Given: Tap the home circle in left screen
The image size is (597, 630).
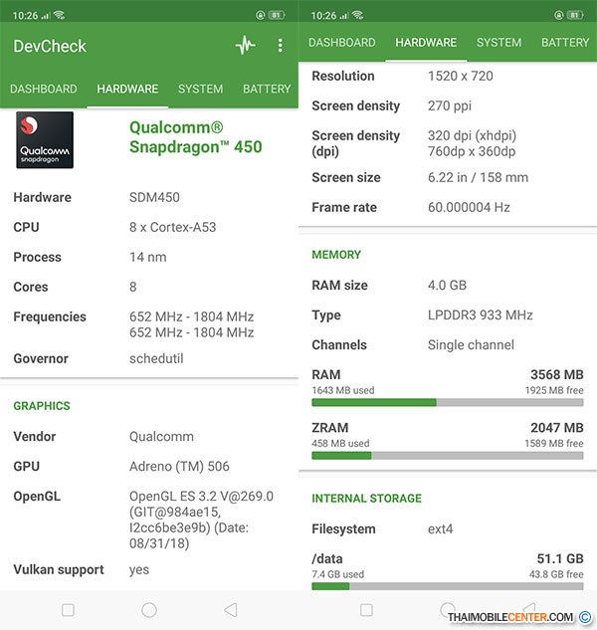Looking at the screenshot, I should pos(149,610).
